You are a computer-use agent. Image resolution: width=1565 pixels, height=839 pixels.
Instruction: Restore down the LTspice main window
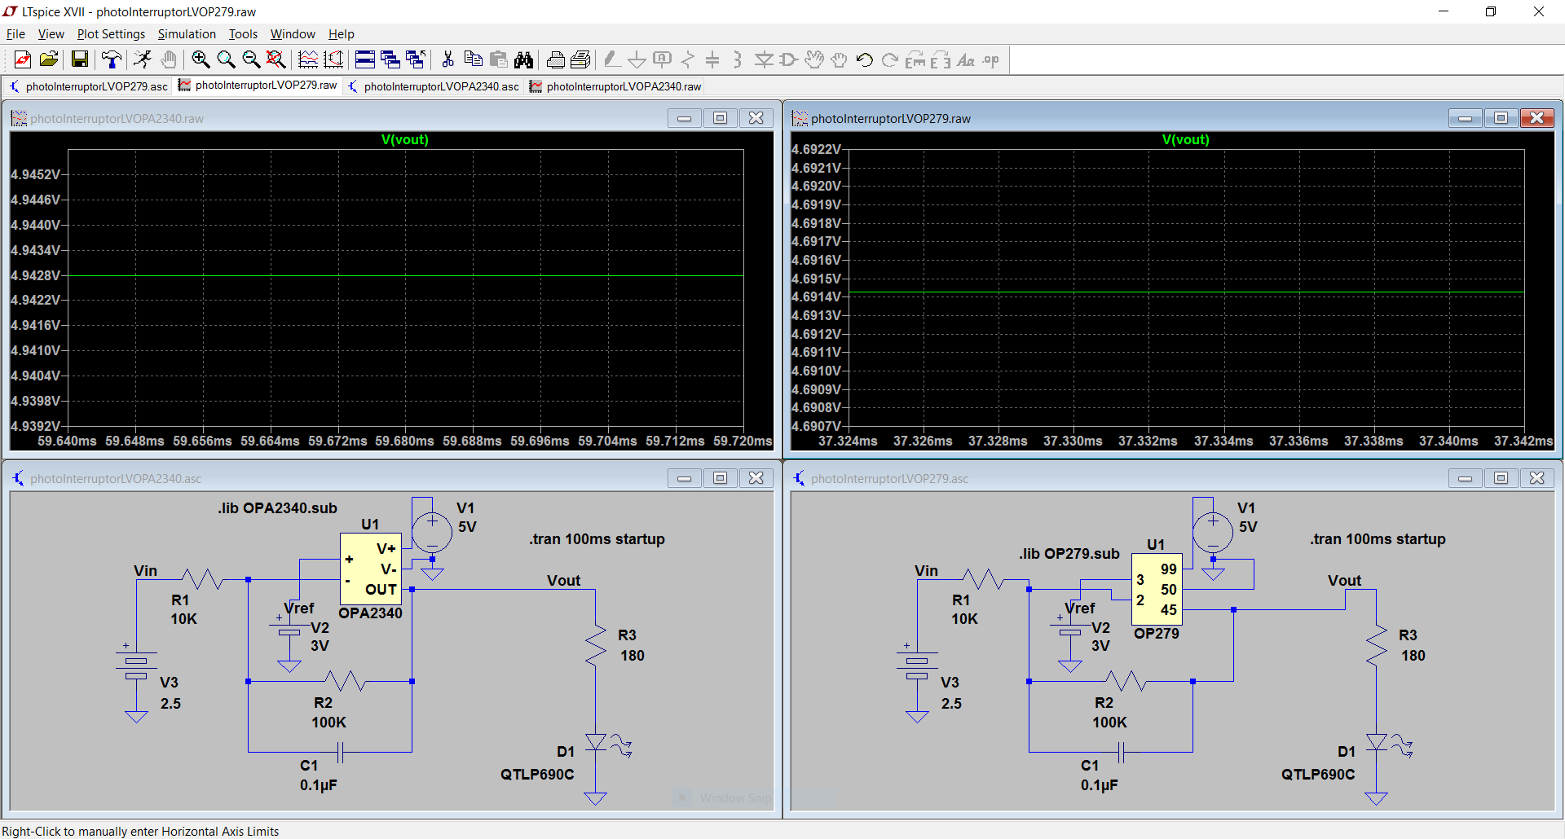tap(1491, 11)
